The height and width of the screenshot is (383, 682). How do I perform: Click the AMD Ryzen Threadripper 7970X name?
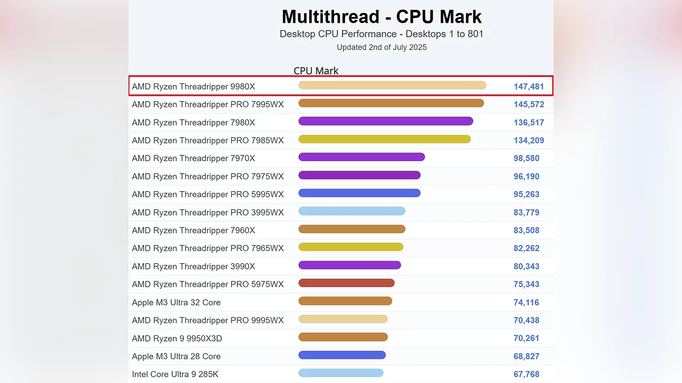point(193,158)
